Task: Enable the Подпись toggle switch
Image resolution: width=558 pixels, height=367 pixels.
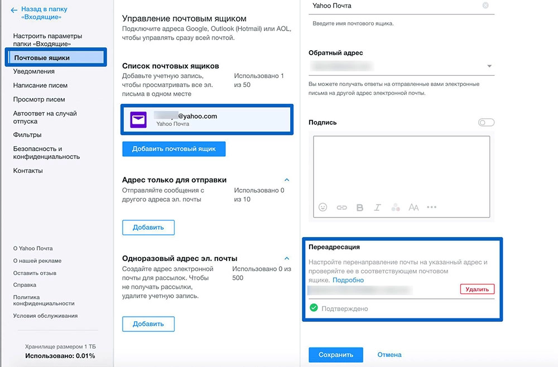Action: click(x=486, y=123)
